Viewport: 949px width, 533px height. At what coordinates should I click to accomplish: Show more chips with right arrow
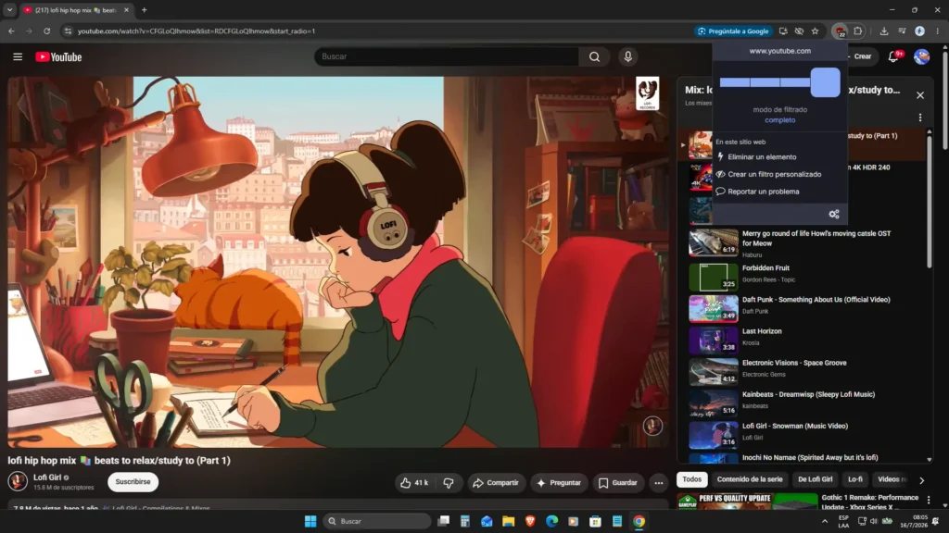tap(921, 480)
